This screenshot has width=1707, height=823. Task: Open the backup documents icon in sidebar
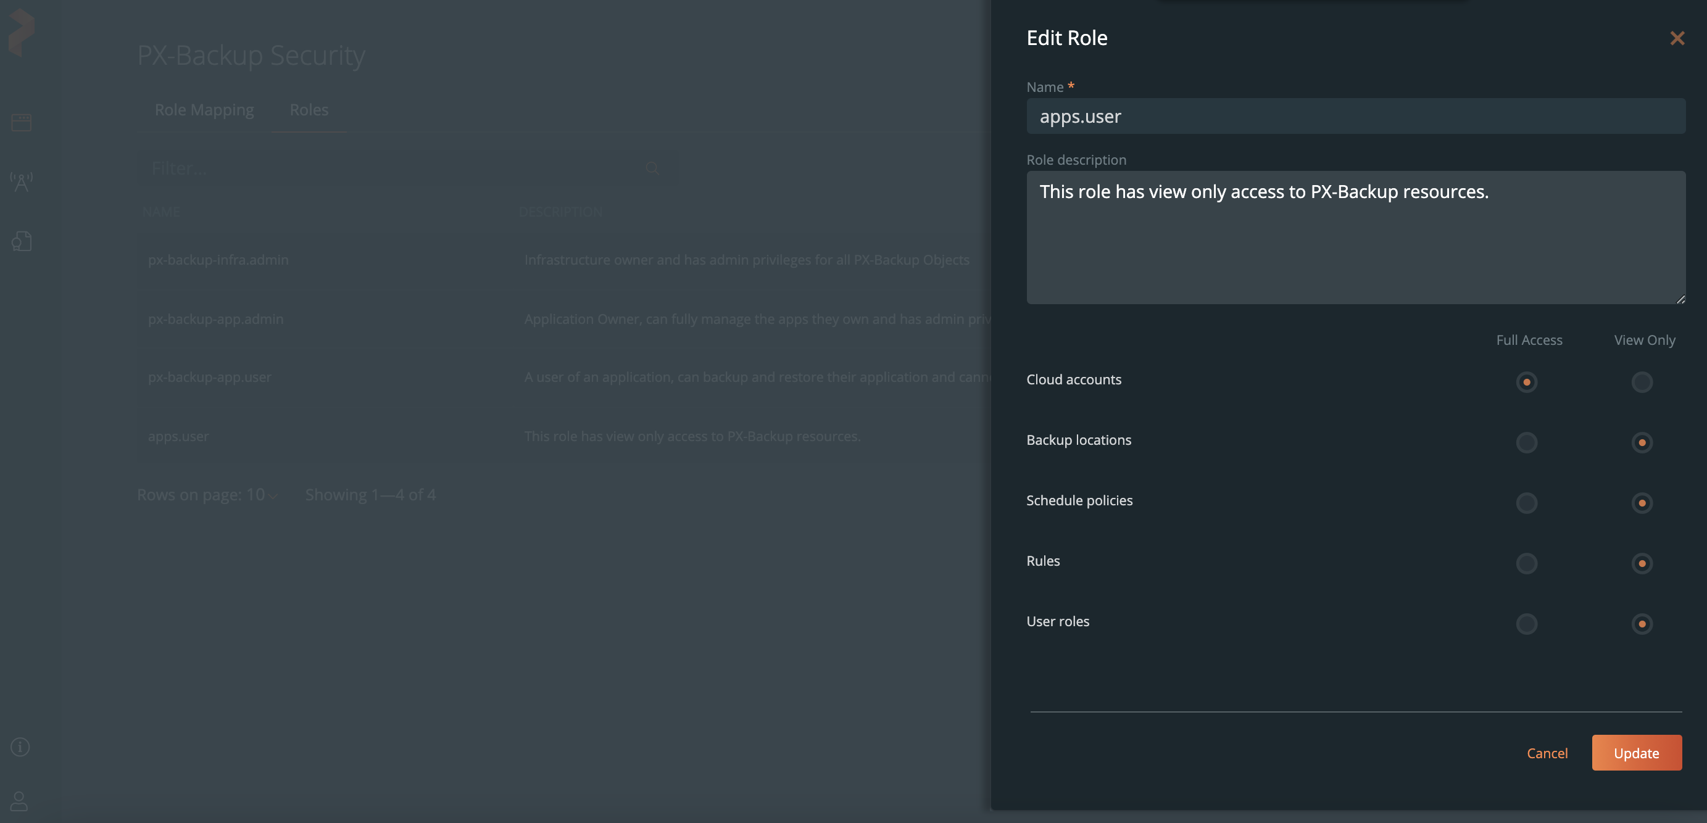(21, 241)
